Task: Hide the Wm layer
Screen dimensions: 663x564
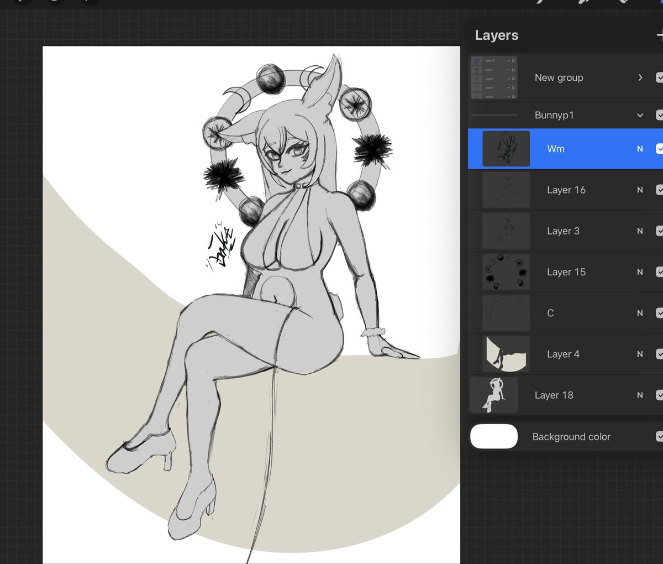Action: (660, 149)
